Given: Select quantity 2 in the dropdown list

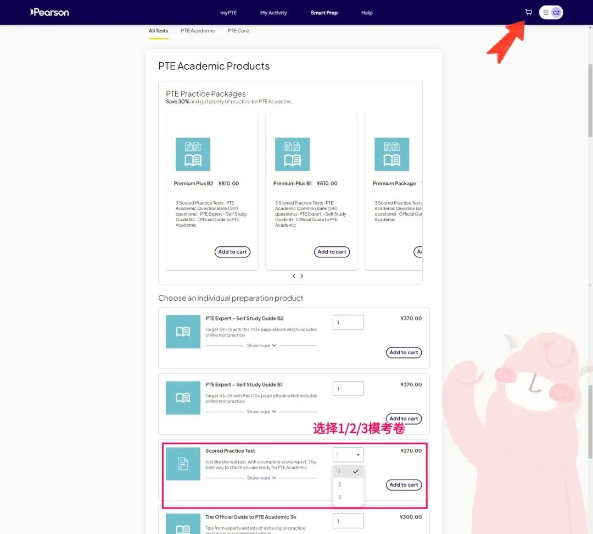Looking at the screenshot, I should coord(348,485).
